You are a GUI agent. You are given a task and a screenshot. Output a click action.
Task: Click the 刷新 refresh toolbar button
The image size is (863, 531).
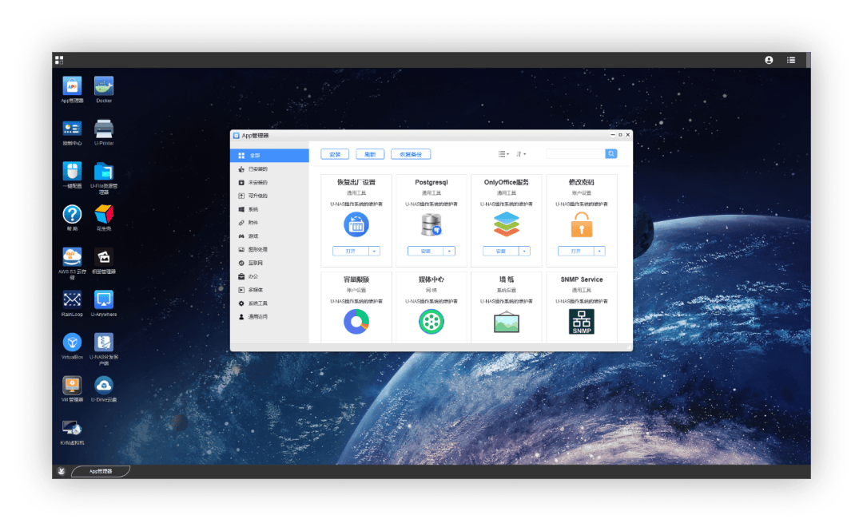point(370,155)
